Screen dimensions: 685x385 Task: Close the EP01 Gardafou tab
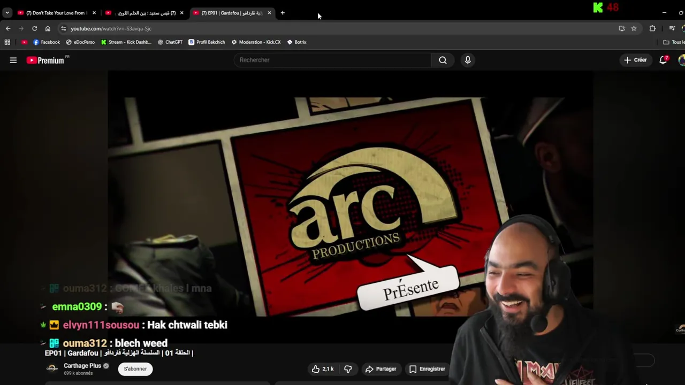[269, 13]
